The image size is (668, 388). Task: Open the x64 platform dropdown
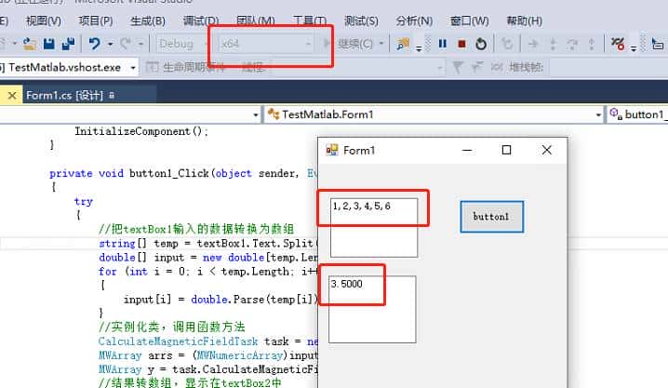[x=266, y=44]
